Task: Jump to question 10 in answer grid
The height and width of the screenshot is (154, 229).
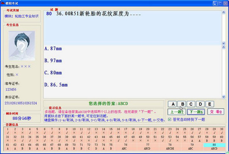Action: coord(74,131)
